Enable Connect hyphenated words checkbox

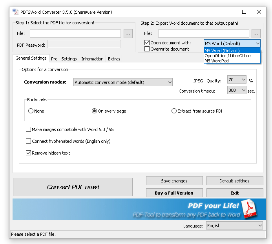tap(28, 141)
